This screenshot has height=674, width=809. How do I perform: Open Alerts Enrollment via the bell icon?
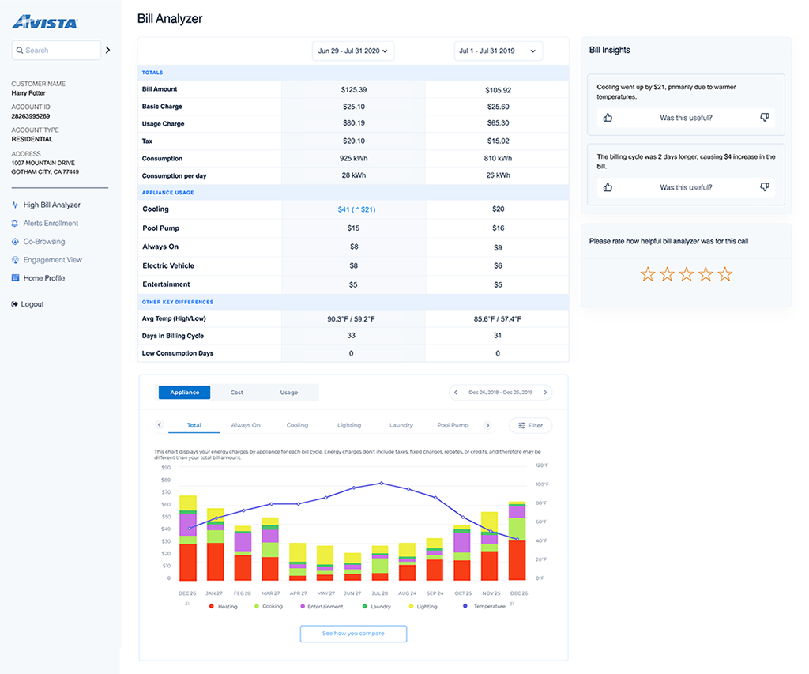[16, 223]
